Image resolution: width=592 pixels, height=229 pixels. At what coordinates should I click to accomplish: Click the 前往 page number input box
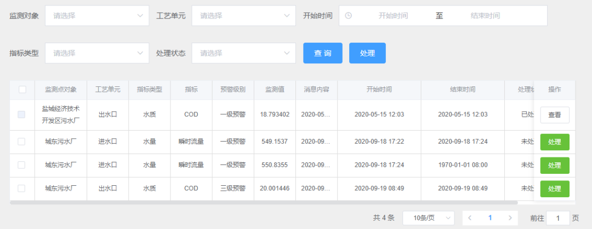pyautogui.click(x=558, y=218)
